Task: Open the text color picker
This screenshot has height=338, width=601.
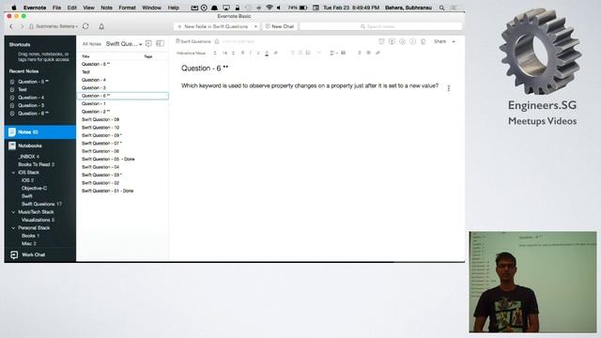Action: coord(267,53)
